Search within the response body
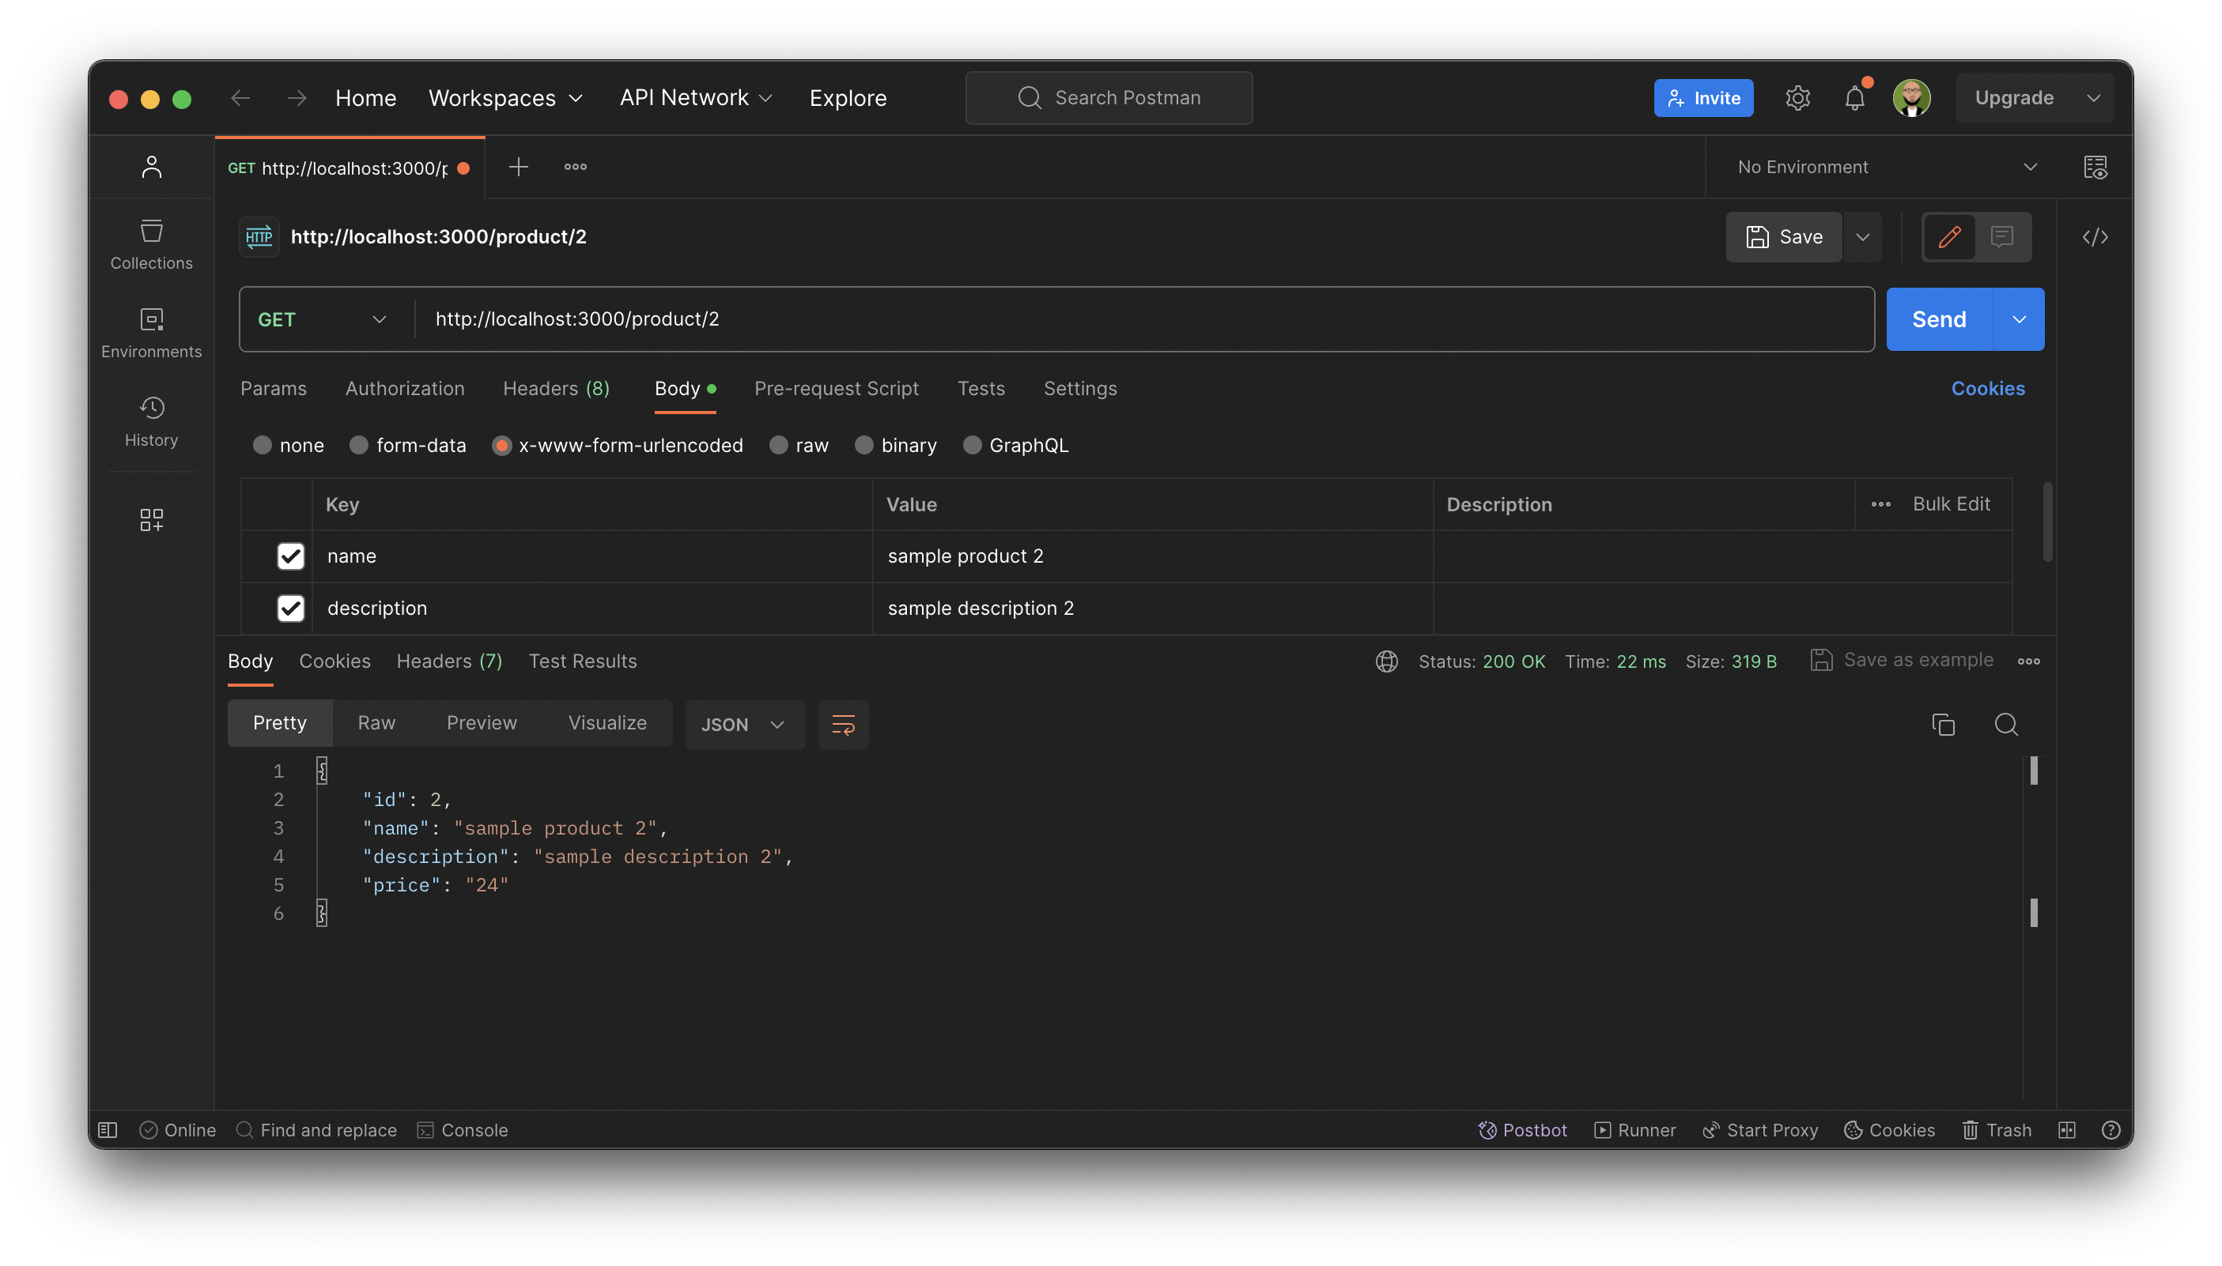Viewport: 2222px width, 1266px height. [x=2006, y=723]
